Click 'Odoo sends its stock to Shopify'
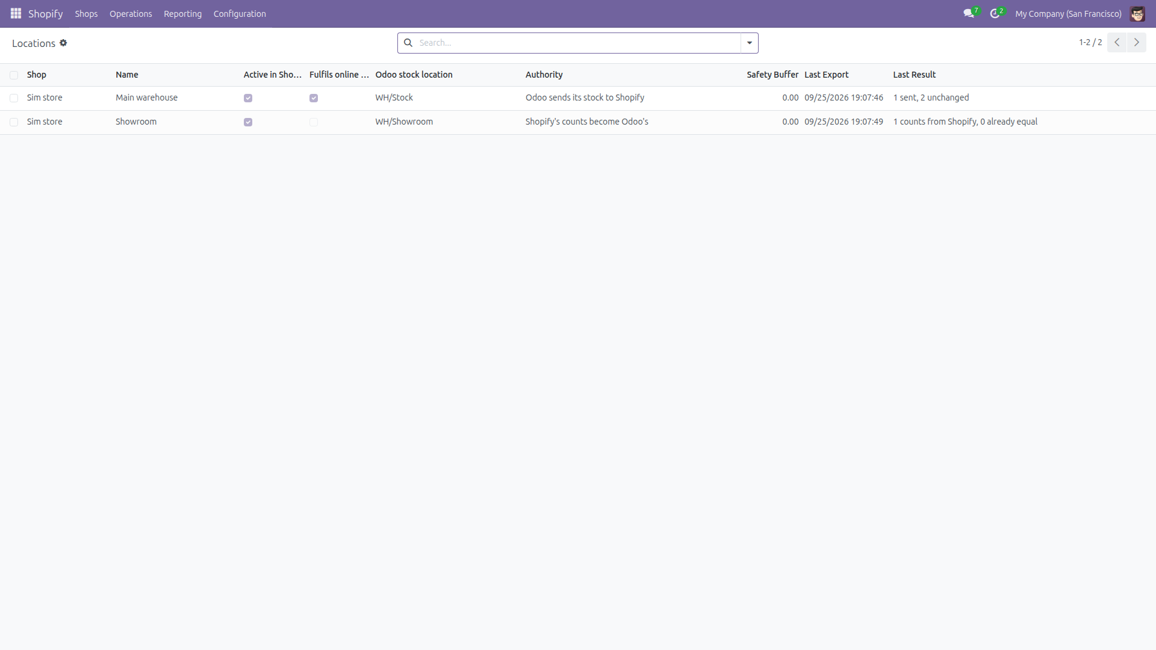1156x650 pixels. coord(585,97)
